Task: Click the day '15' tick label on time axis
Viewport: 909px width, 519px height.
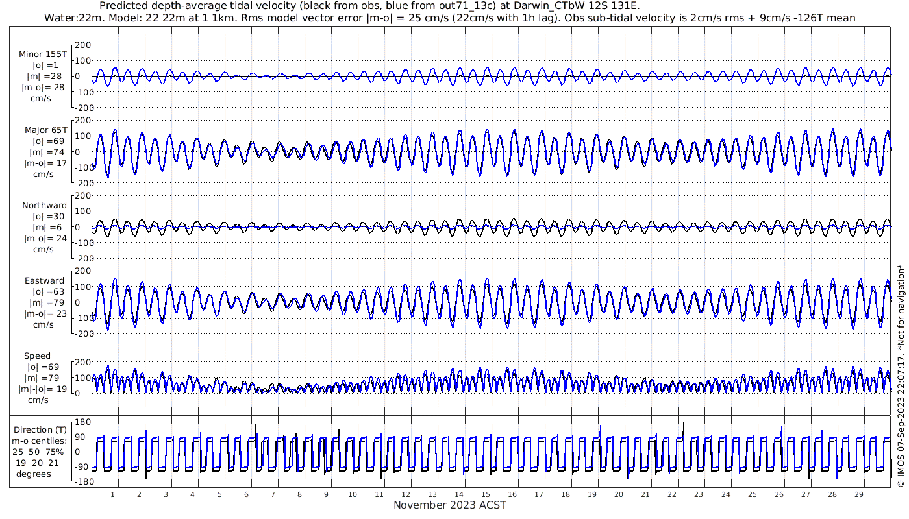Action: click(485, 494)
